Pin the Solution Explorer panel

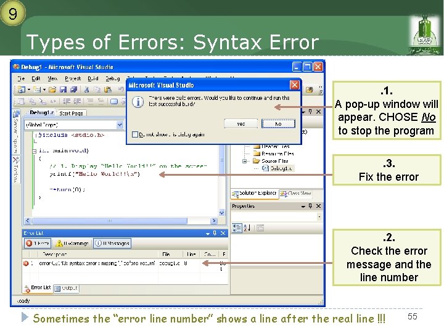310,112
